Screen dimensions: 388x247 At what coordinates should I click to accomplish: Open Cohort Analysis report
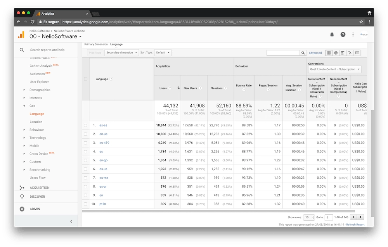[x=41, y=66]
